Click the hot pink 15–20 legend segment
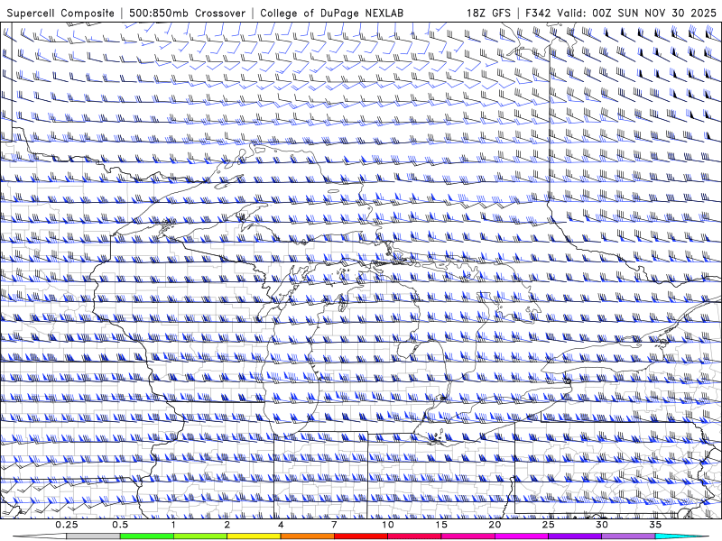Viewport: 722px width, 541px height. pyautogui.click(x=467, y=536)
